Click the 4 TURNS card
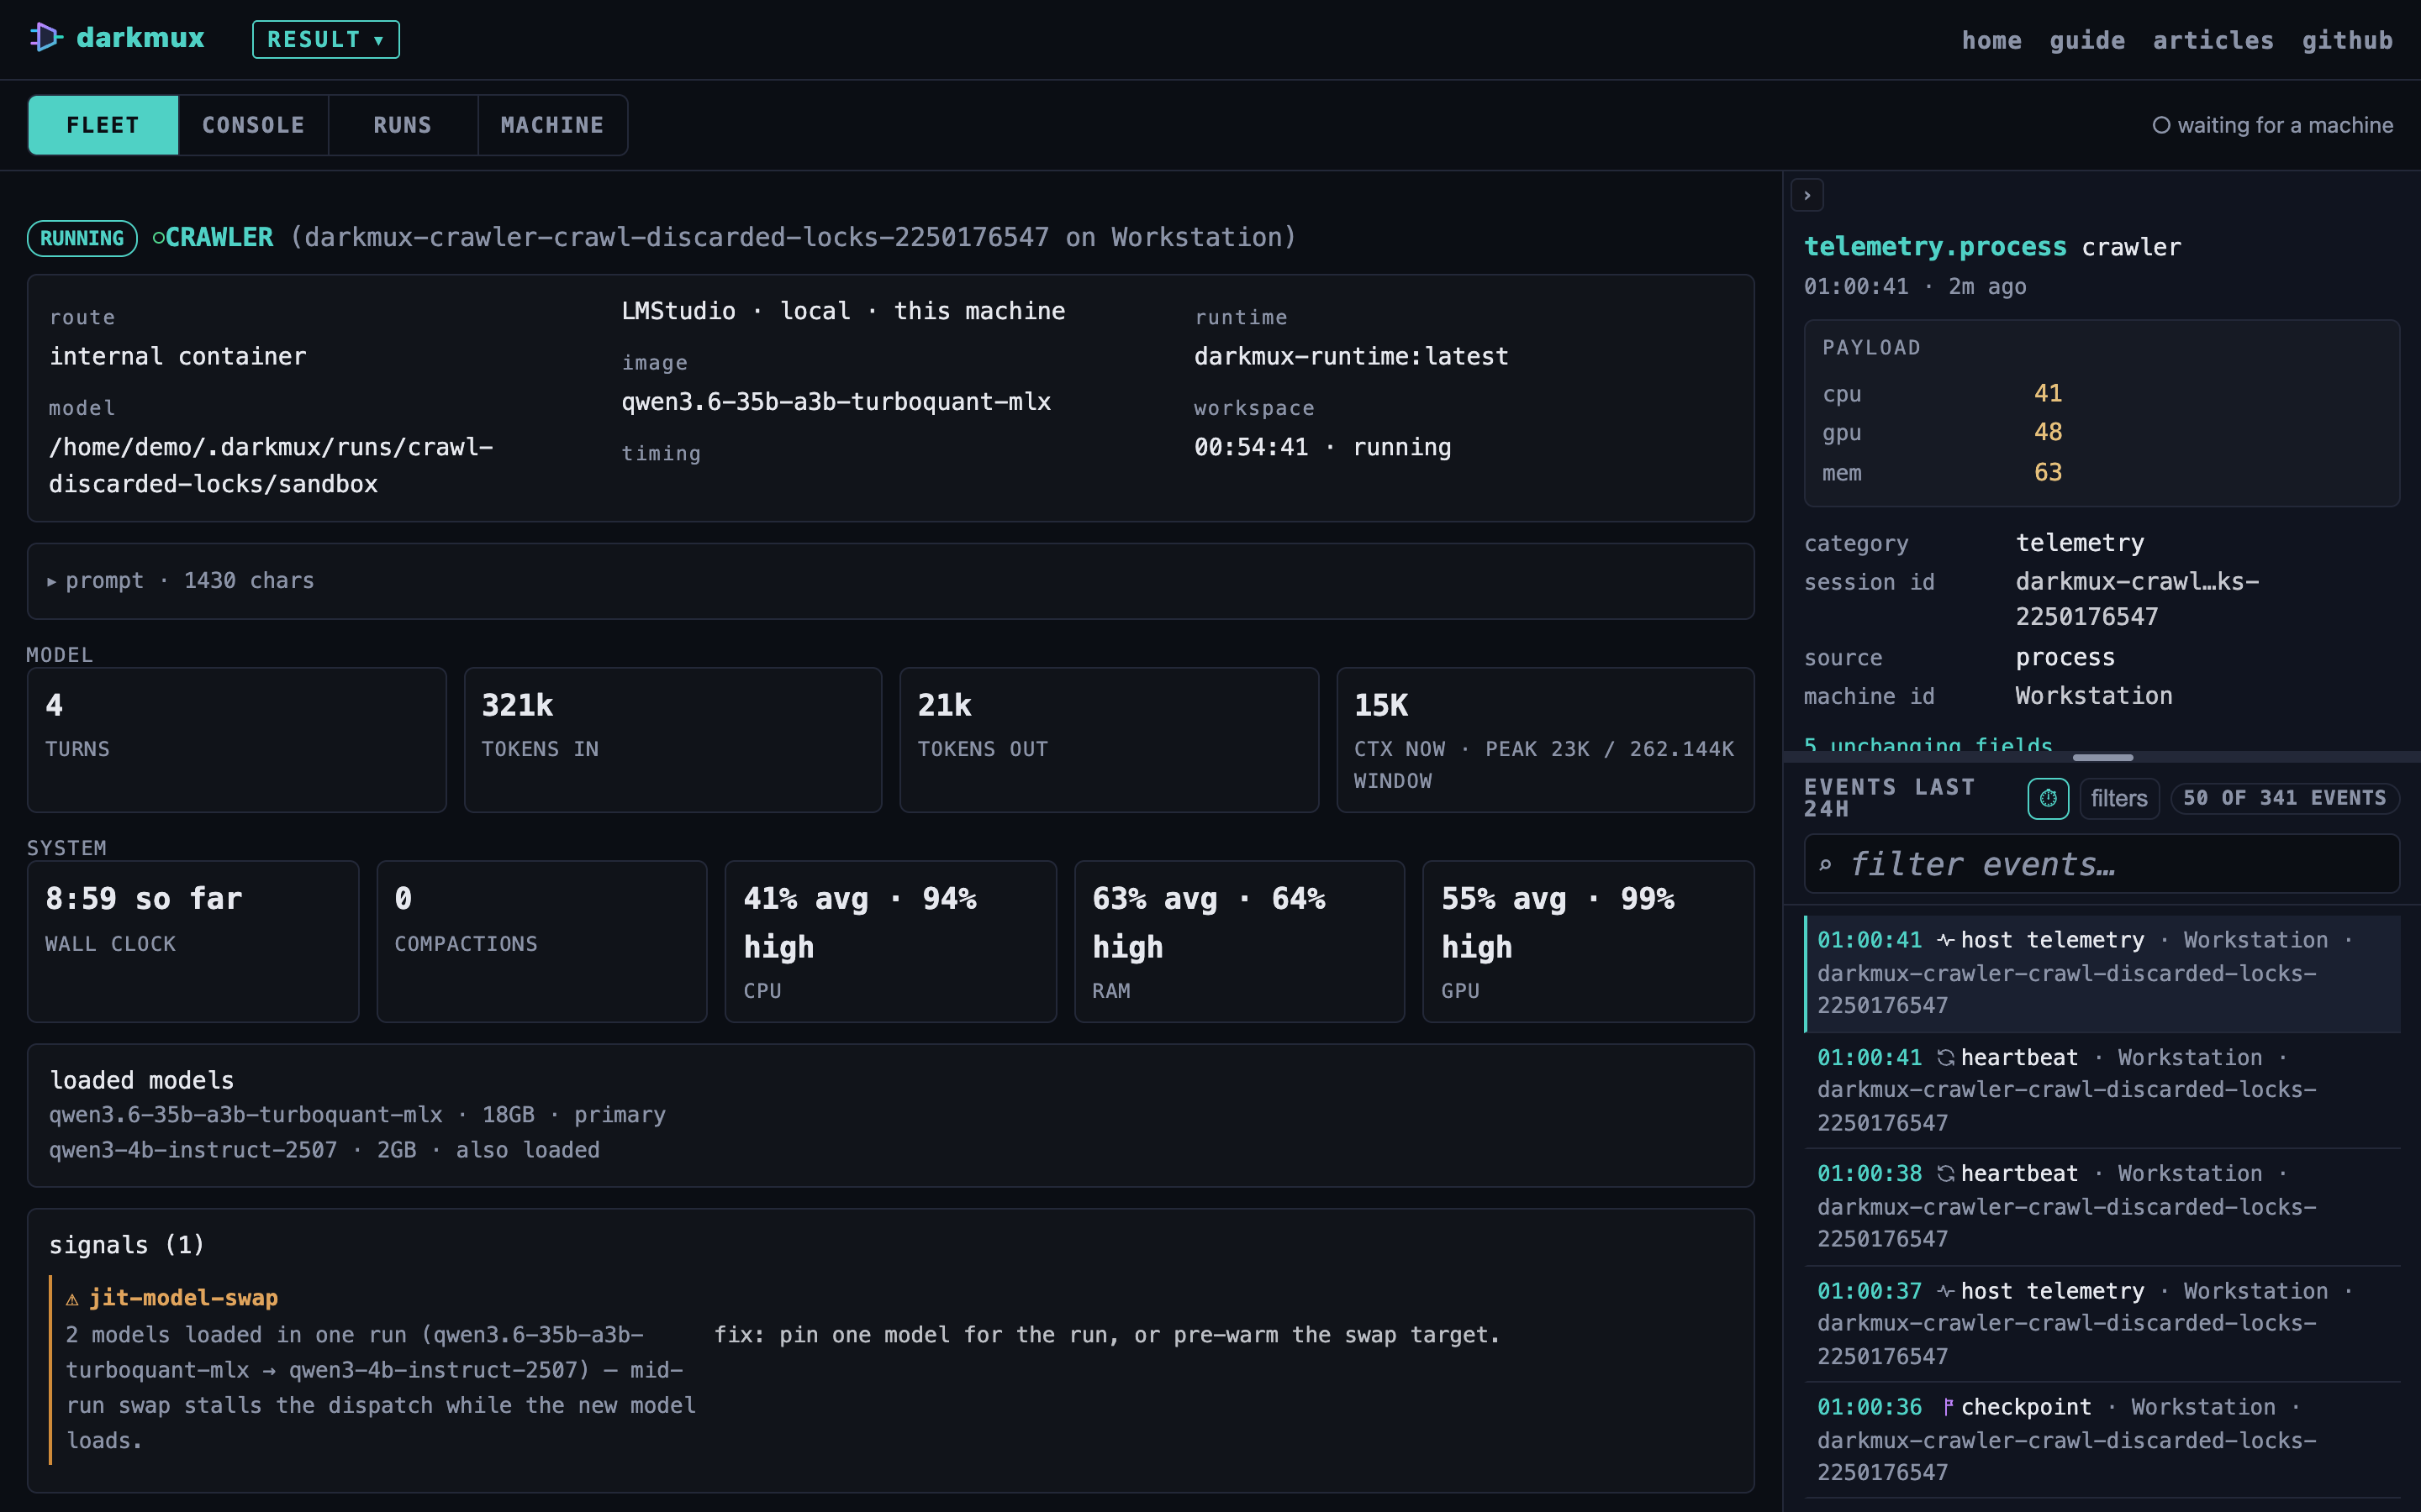 click(x=237, y=740)
